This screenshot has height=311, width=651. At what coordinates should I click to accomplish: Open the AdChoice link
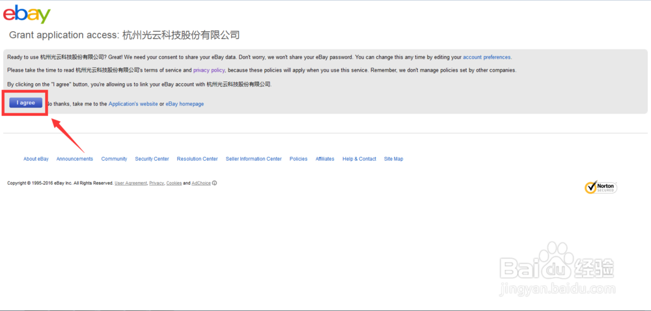[201, 183]
